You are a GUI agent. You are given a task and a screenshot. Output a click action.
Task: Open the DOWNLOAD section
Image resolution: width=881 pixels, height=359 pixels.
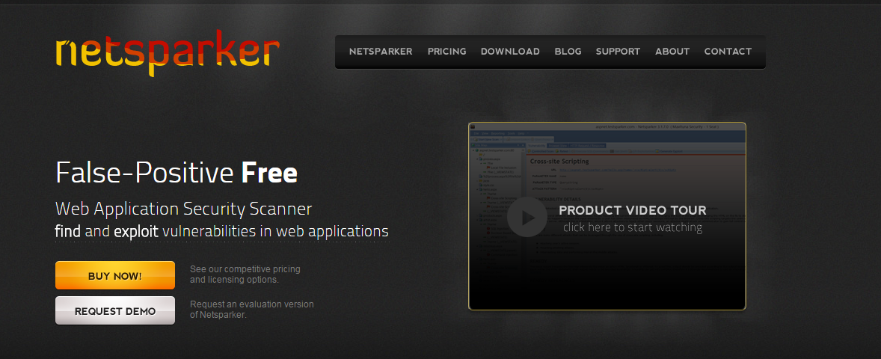pos(510,52)
